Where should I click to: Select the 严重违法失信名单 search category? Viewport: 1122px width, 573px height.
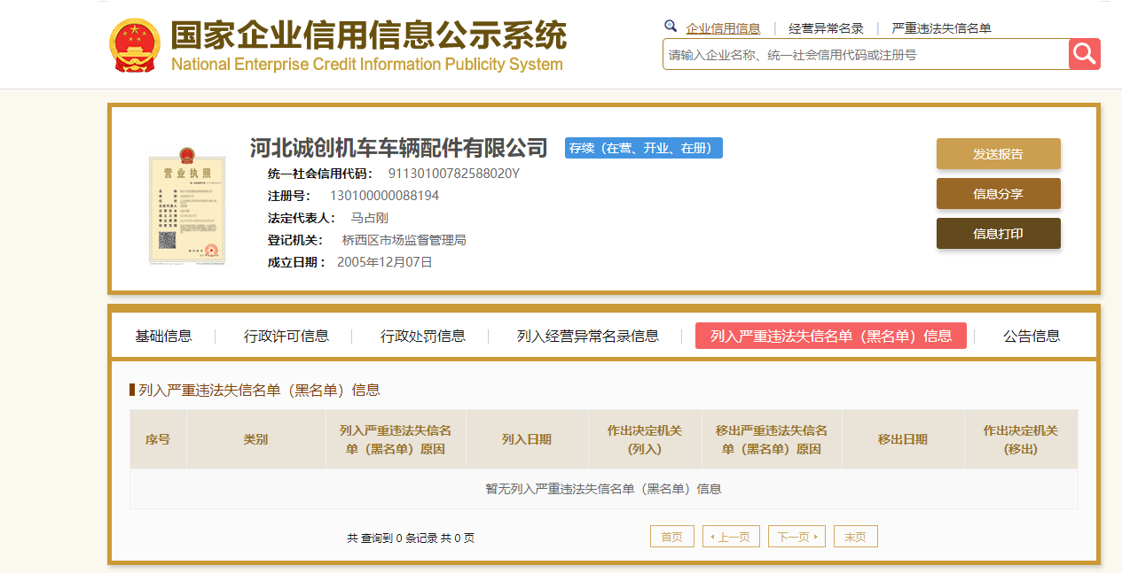pos(941,28)
